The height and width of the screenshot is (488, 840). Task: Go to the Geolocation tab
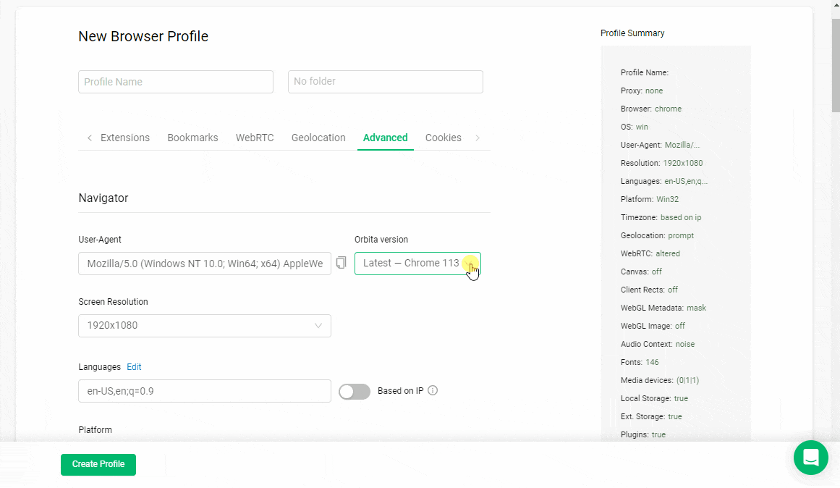[318, 138]
